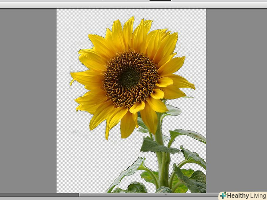This screenshot has height=200, width=267.
Task: Click the long leaf at the canvas's bottom-left
Action: (127, 172)
